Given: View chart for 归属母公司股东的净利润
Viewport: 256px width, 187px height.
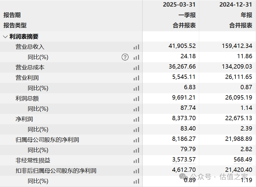Looking at the screenshot, I should (136, 140).
